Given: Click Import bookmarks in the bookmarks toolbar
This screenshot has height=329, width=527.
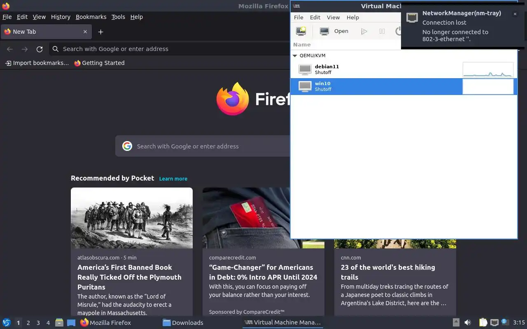Looking at the screenshot, I should pos(37,63).
